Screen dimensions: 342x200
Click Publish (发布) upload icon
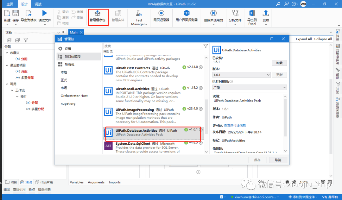(x=266, y=13)
